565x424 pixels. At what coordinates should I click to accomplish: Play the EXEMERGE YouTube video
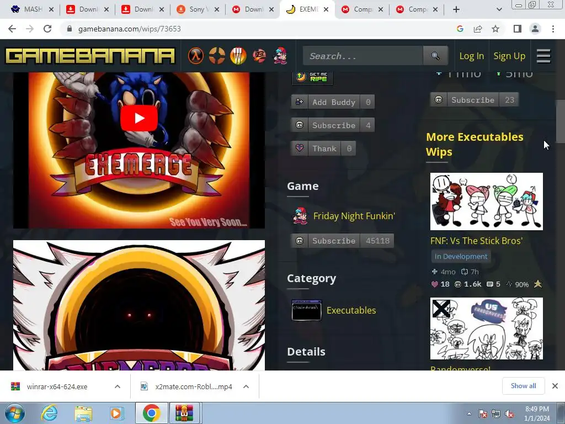(139, 118)
